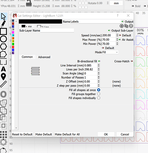Click the Make Default button

pos(44,134)
